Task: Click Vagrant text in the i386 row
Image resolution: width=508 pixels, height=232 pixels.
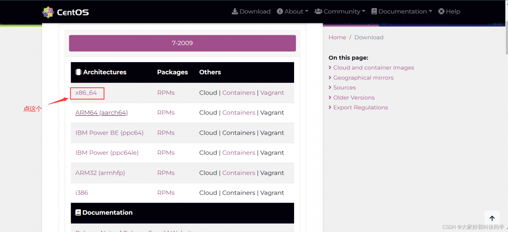Action: coord(272,193)
